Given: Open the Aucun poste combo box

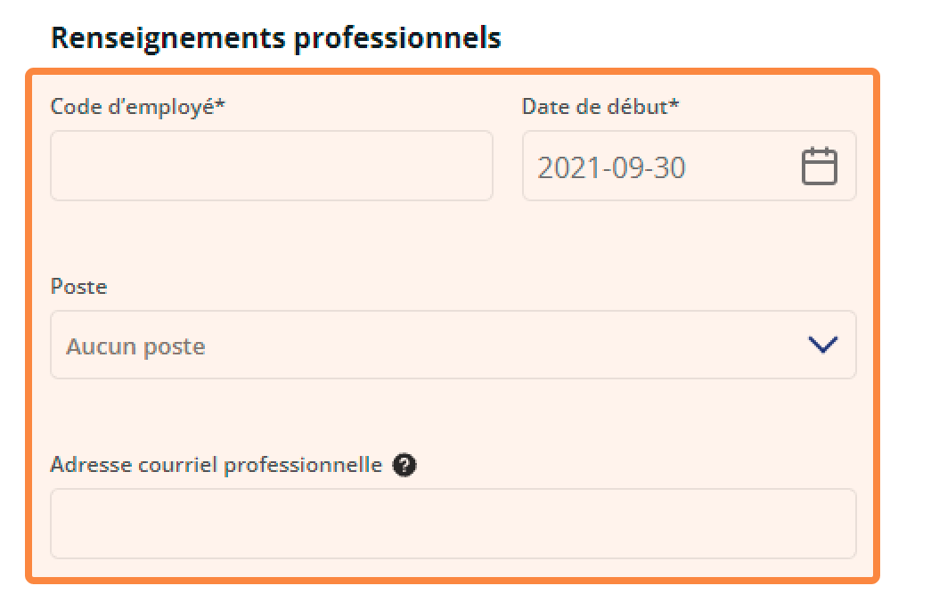Looking at the screenshot, I should [x=453, y=345].
